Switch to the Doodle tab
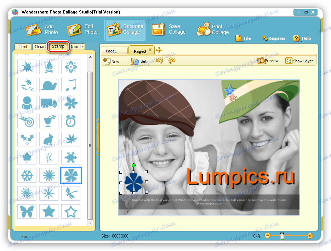This screenshot has width=331, height=251. click(77, 46)
